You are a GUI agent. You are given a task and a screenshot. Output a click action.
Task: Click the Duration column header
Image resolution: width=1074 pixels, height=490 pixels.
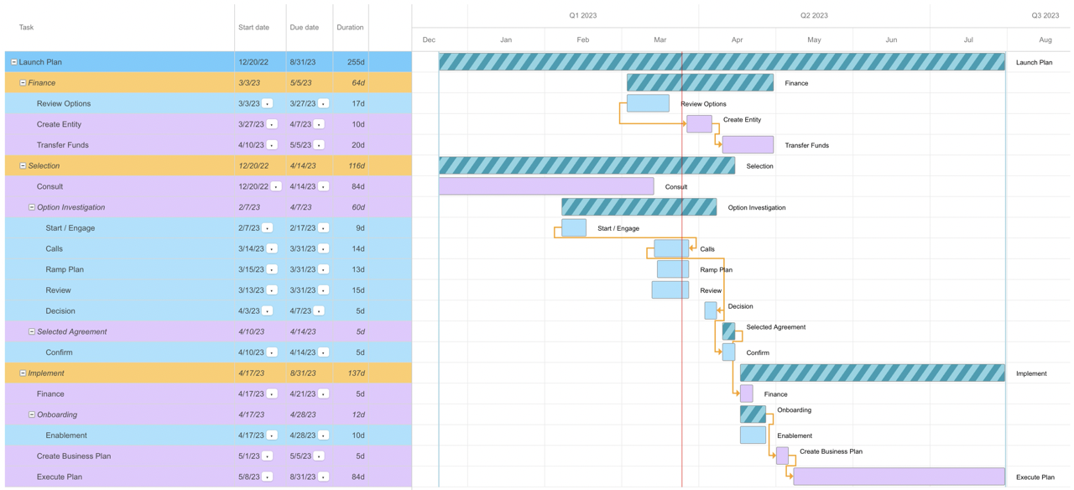(350, 28)
